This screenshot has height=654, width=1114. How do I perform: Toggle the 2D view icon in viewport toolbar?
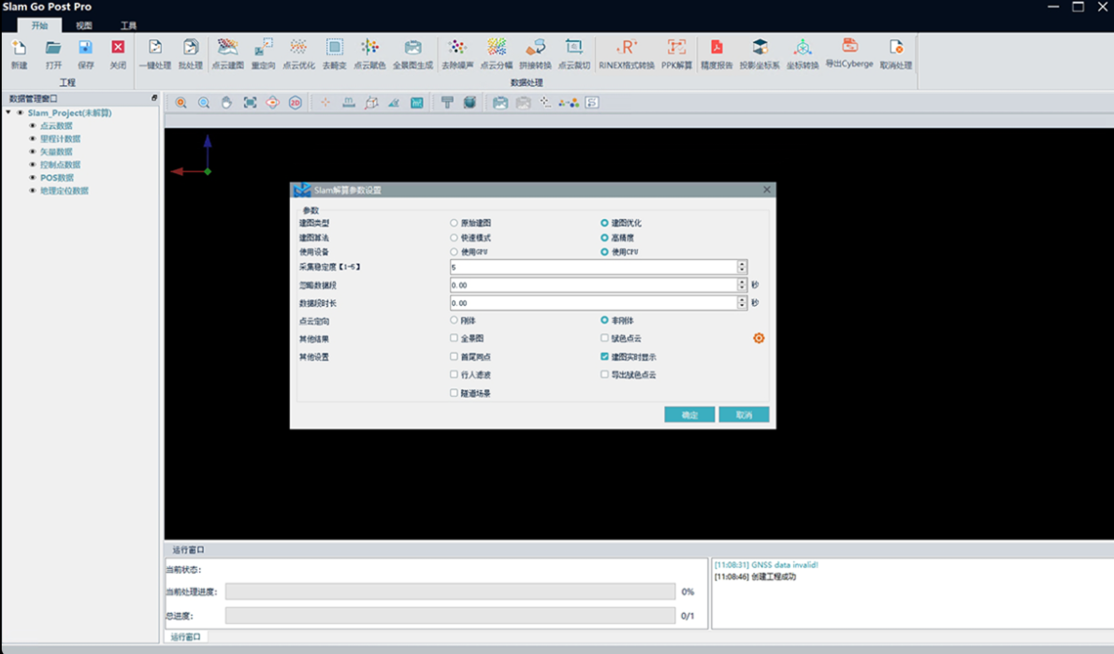click(x=295, y=103)
